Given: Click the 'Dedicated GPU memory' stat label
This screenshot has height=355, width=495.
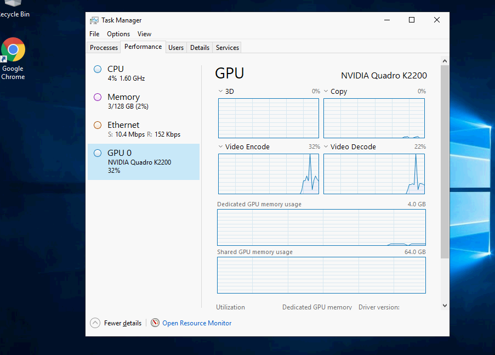Looking at the screenshot, I should point(317,307).
